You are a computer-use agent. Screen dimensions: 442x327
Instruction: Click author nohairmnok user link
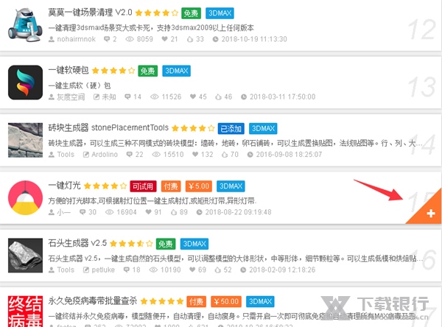pyautogui.click(x=77, y=39)
